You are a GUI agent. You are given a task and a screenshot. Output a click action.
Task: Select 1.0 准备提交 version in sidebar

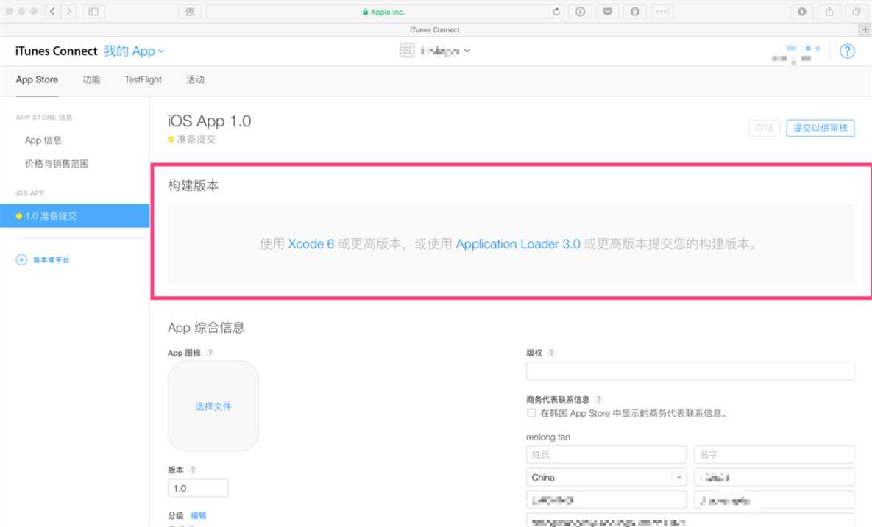click(74, 216)
